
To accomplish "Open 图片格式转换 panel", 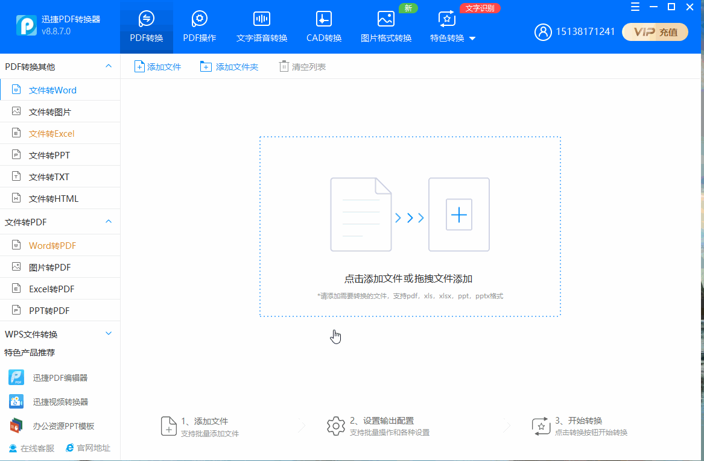I will (386, 27).
